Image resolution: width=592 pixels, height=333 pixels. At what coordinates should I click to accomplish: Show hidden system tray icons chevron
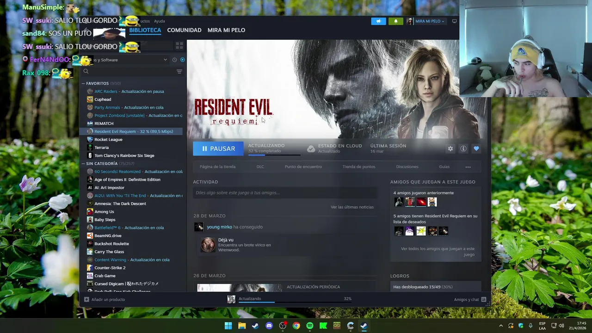[x=500, y=326]
